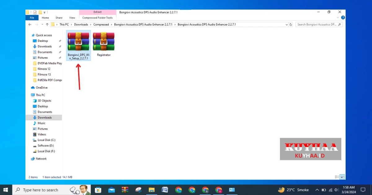
Task: Open Microsoft Store from the taskbar
Action: click(98, 190)
